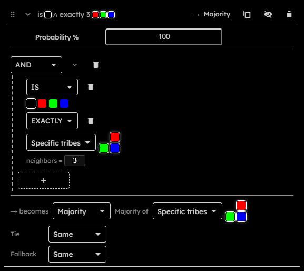Click the 'neighbors =' label
Image resolution: width=304 pixels, height=271 pixels.
point(44,161)
